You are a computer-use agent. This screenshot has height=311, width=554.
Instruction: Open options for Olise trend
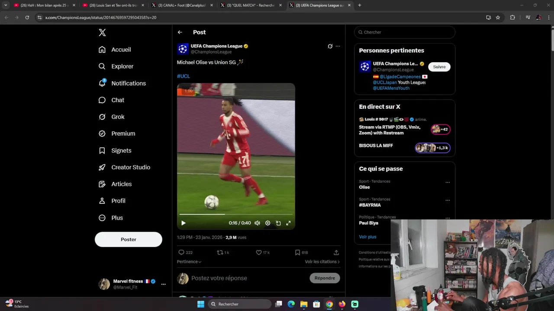(448, 182)
